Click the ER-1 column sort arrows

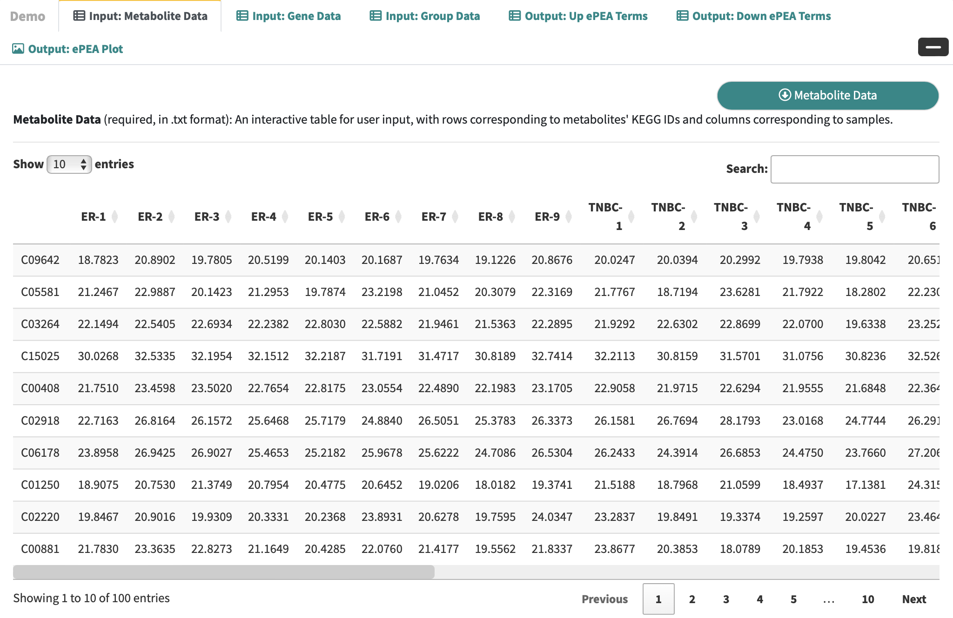(115, 217)
